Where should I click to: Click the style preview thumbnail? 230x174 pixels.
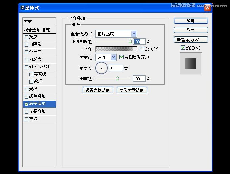[190, 64]
